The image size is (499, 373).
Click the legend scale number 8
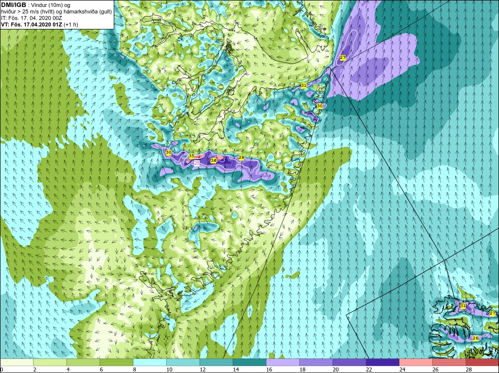[134, 370]
